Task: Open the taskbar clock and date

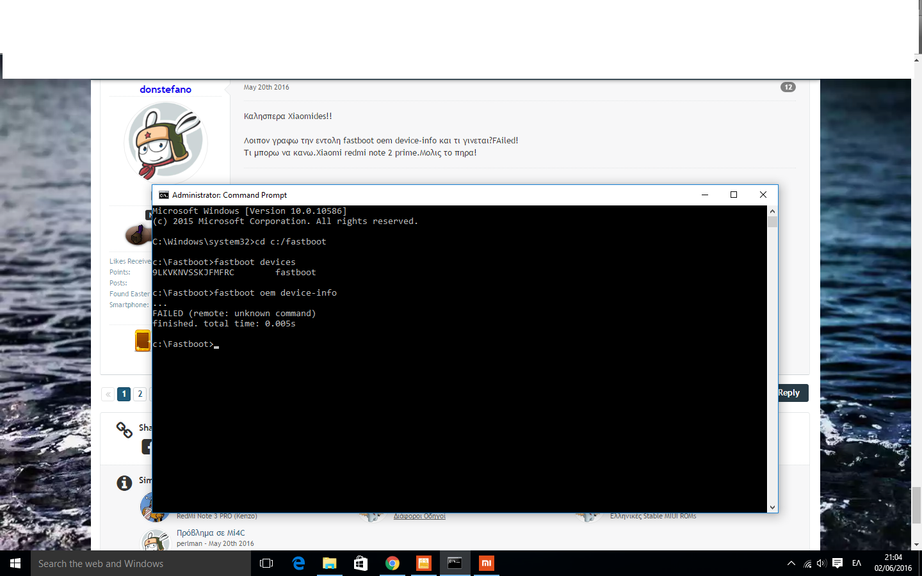Action: click(893, 563)
